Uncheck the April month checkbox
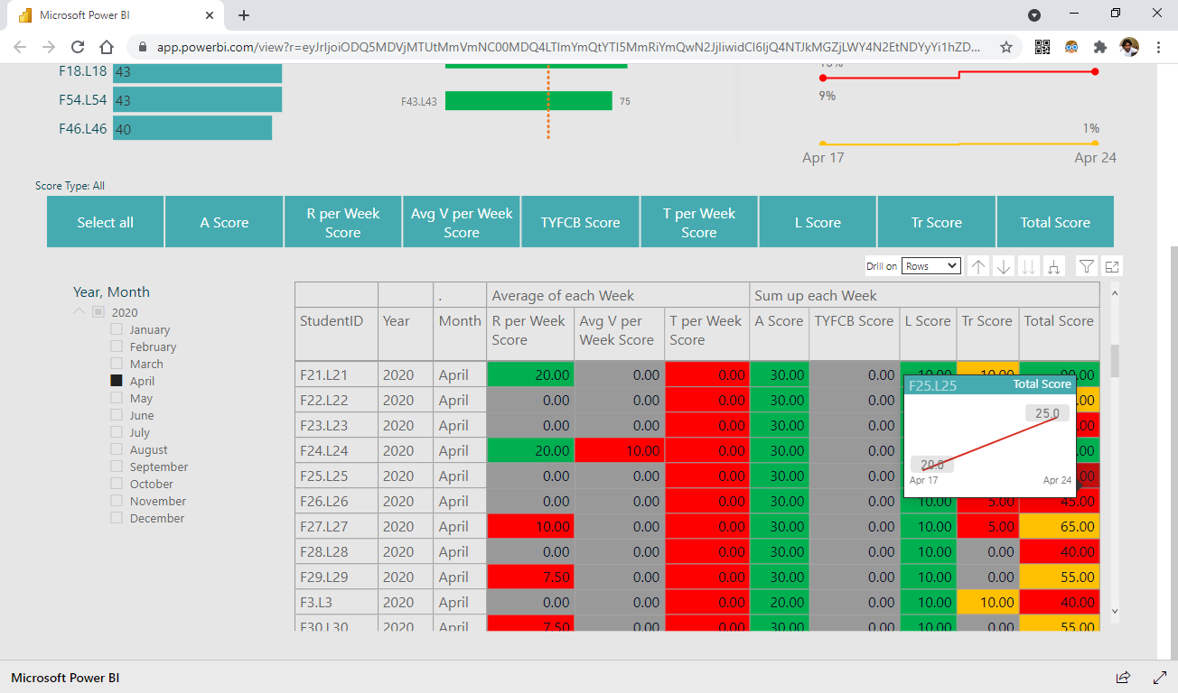Viewport: 1178px width, 693px height. click(115, 381)
